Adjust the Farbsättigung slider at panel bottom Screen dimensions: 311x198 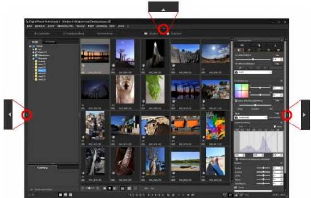(x=263, y=183)
